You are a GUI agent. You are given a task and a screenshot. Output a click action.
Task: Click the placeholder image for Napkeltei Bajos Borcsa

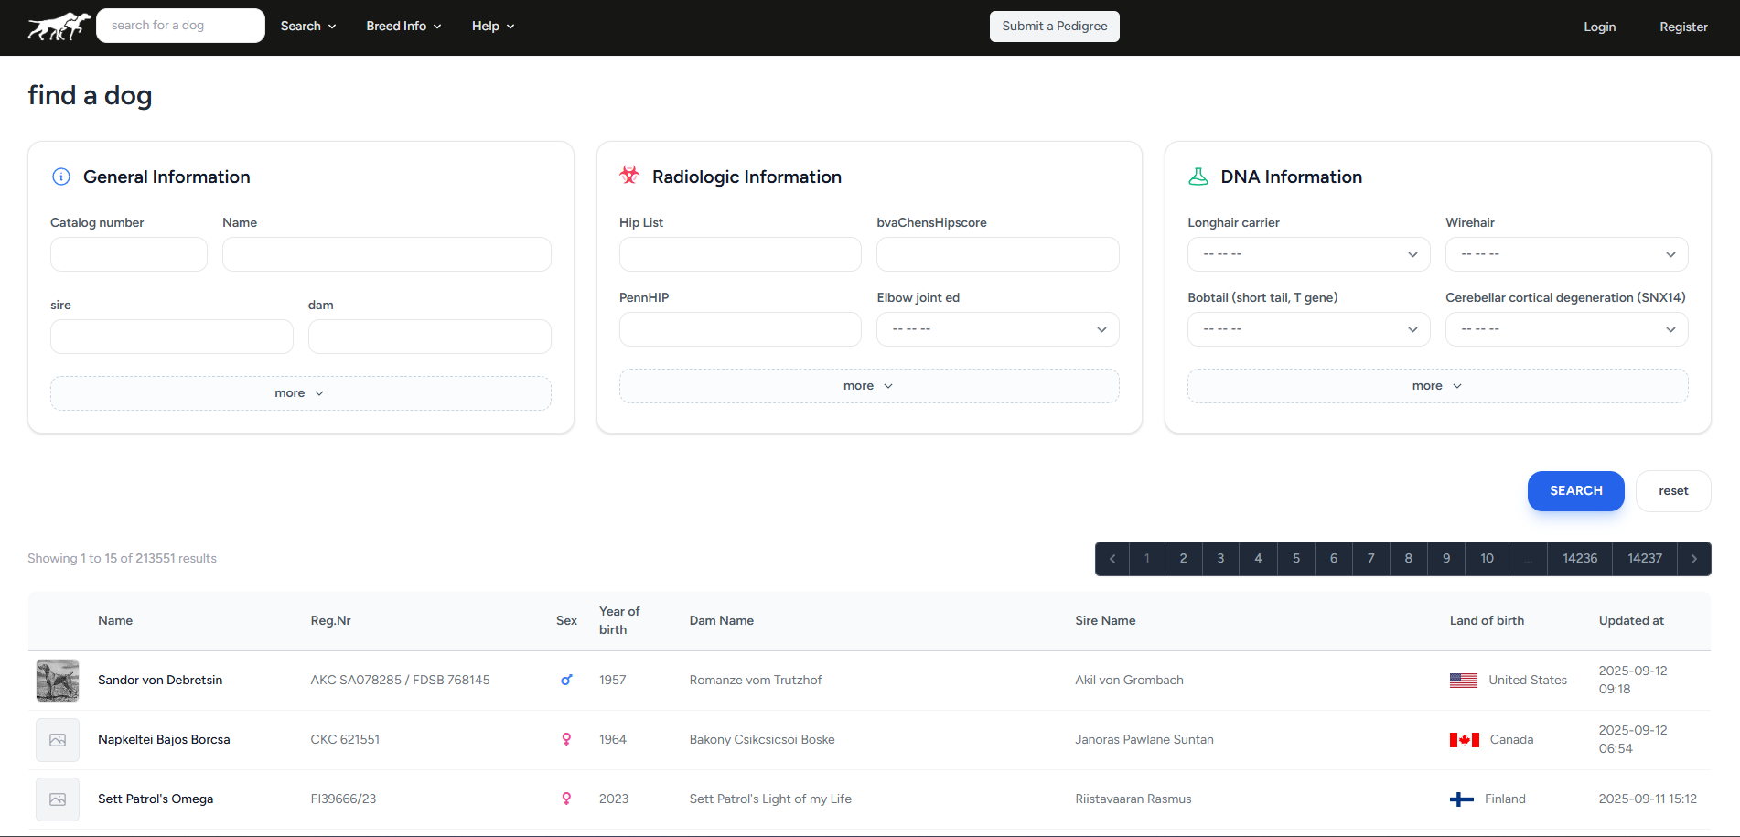tap(58, 740)
